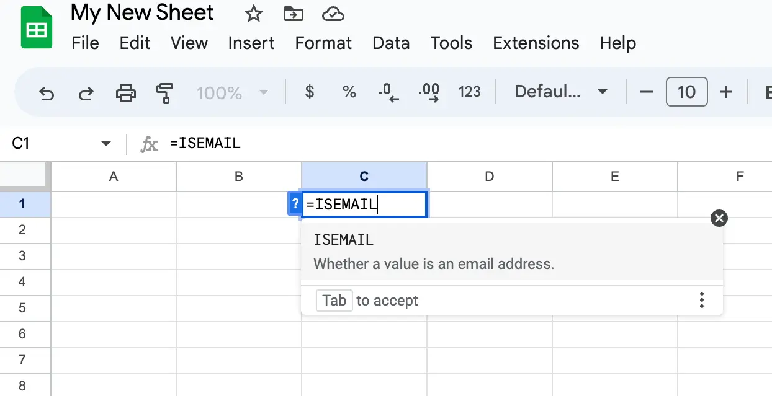This screenshot has width=772, height=396.
Task: Open more number formats with 123 icon
Action: coord(470,92)
